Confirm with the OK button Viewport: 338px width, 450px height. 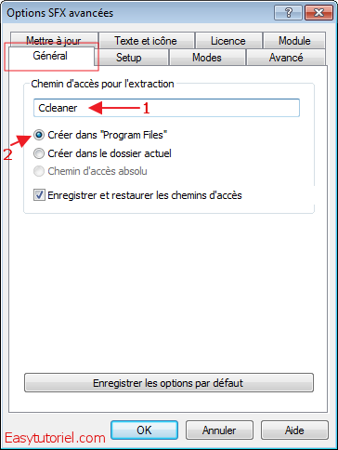click(144, 430)
